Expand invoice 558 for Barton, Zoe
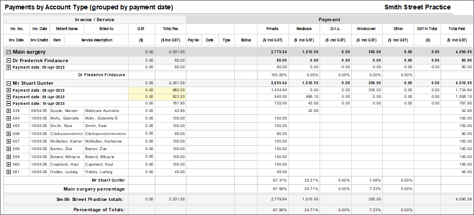This screenshot has width=474, height=215. [9, 149]
